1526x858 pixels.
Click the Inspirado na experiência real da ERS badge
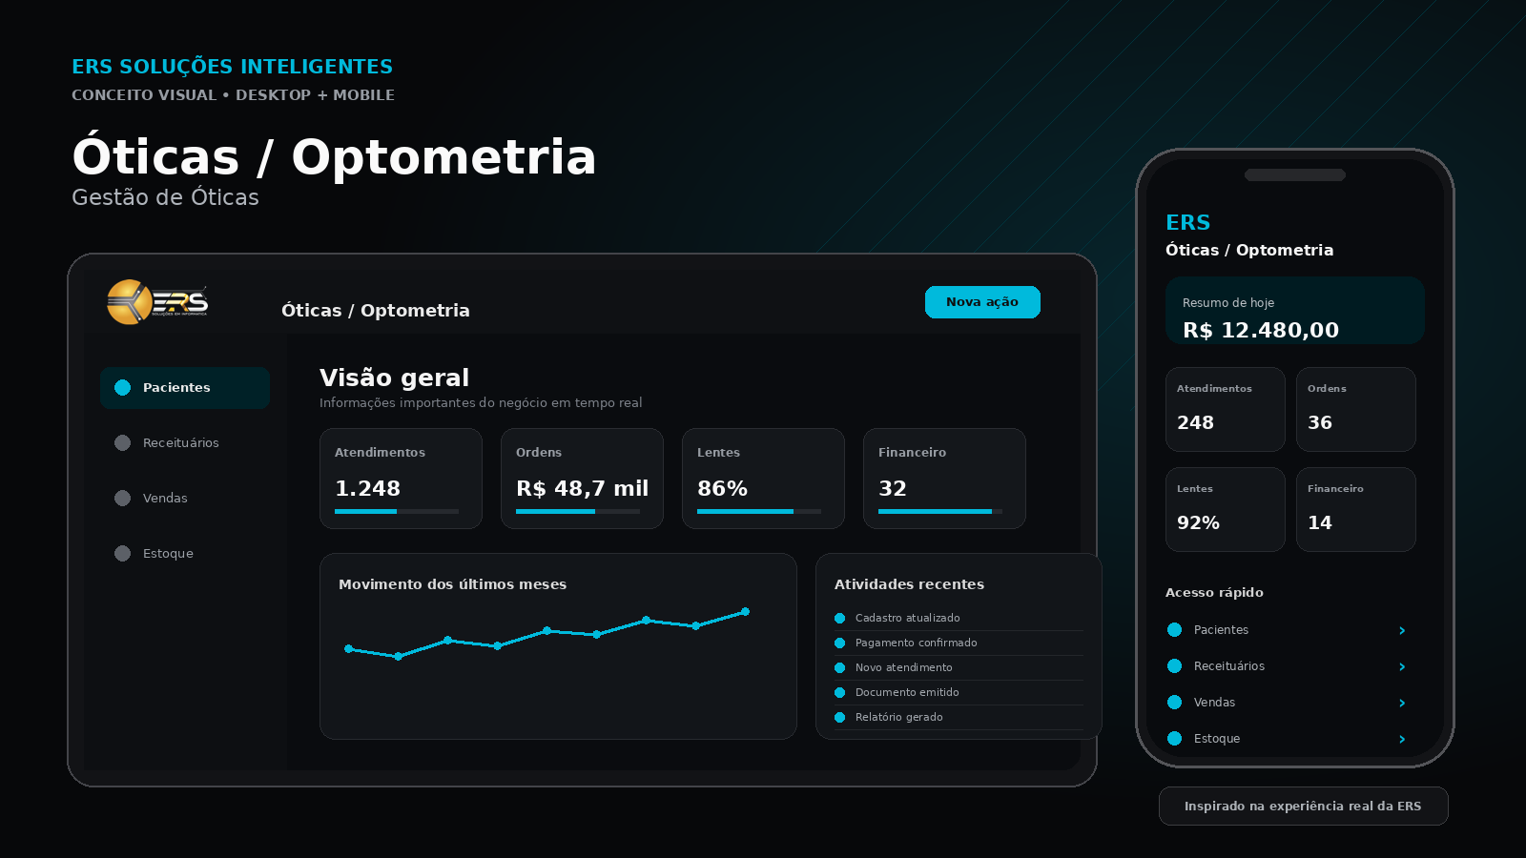click(x=1303, y=807)
